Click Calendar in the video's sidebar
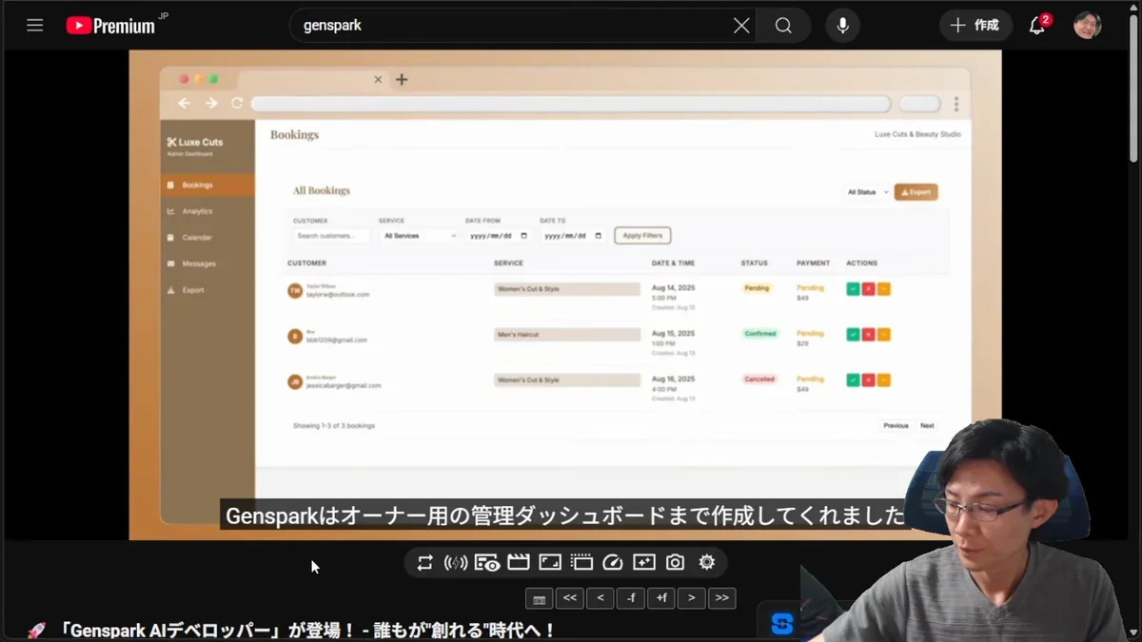The width and height of the screenshot is (1142, 642). click(197, 238)
